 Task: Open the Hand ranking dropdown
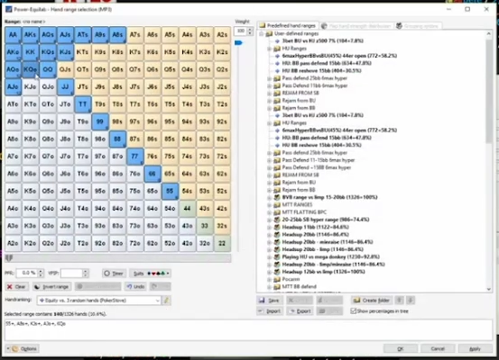[99, 301]
